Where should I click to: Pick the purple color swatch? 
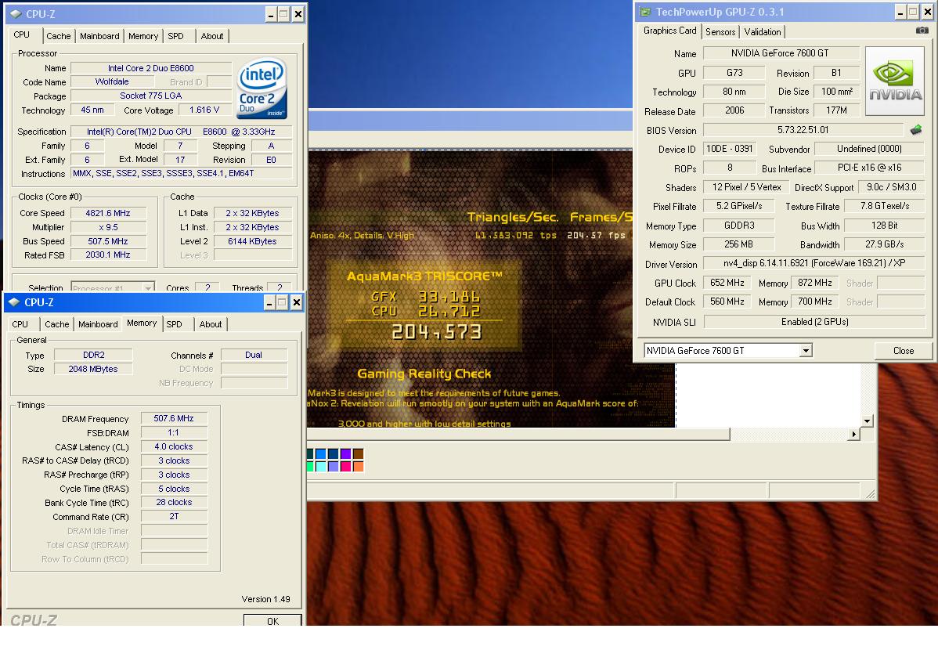(x=346, y=453)
